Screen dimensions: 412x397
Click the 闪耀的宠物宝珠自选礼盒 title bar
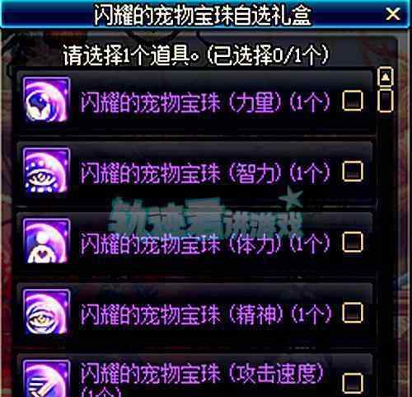coord(204,14)
